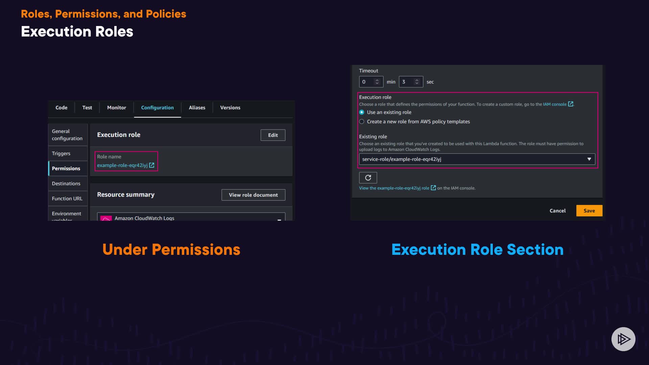Switch to the Configuration tab
Image resolution: width=649 pixels, height=365 pixels.
click(x=157, y=107)
